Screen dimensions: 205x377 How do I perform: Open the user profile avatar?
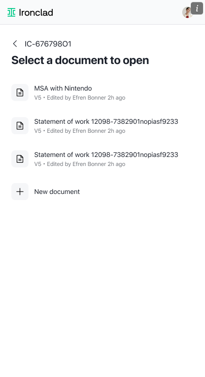pyautogui.click(x=187, y=12)
